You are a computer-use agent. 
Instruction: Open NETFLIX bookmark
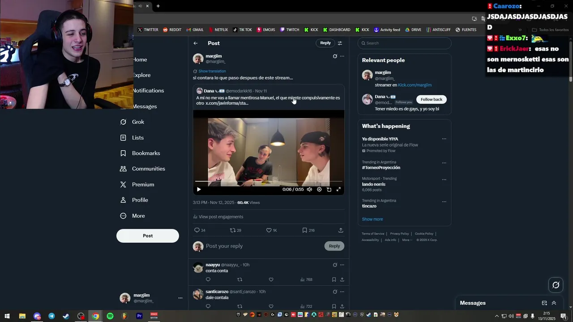(x=218, y=30)
